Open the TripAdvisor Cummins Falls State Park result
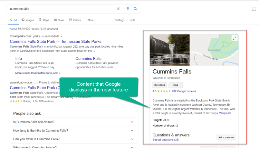 (x=35, y=88)
